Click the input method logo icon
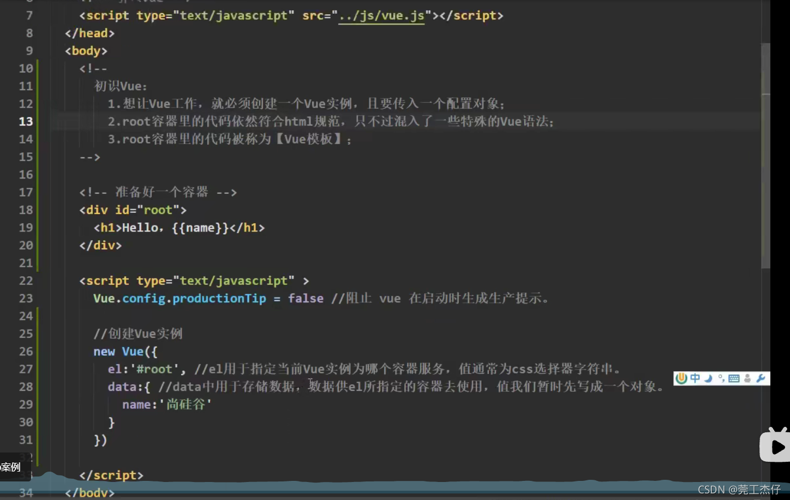This screenshot has height=500, width=790. [x=681, y=378]
